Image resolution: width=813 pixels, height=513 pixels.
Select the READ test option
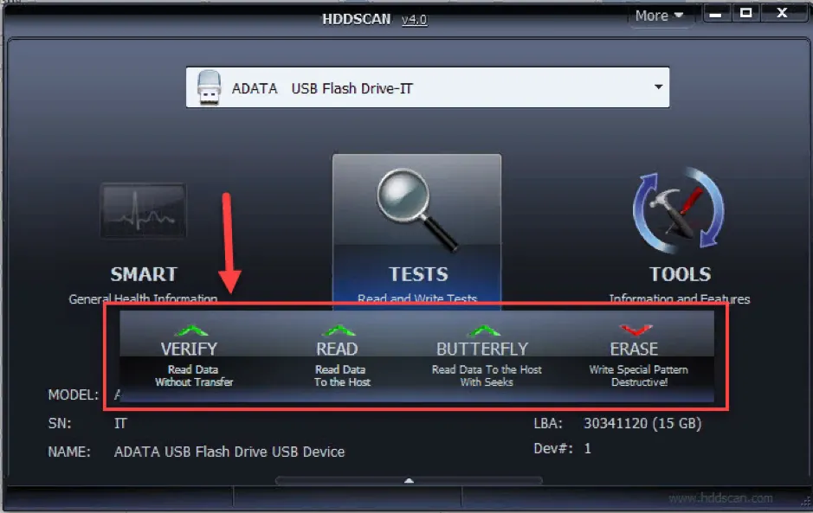point(337,349)
